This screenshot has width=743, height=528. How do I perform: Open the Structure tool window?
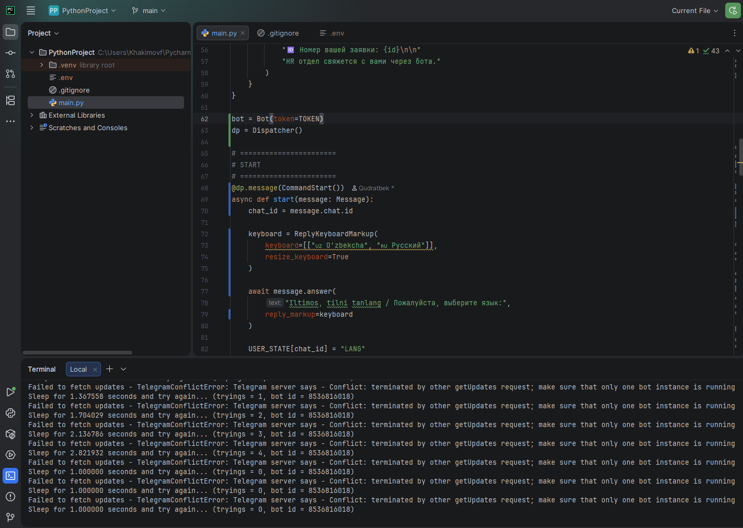[x=10, y=100]
